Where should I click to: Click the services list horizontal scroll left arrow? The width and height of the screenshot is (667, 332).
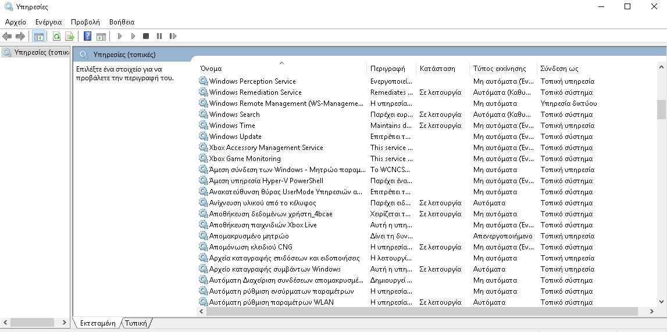202,312
